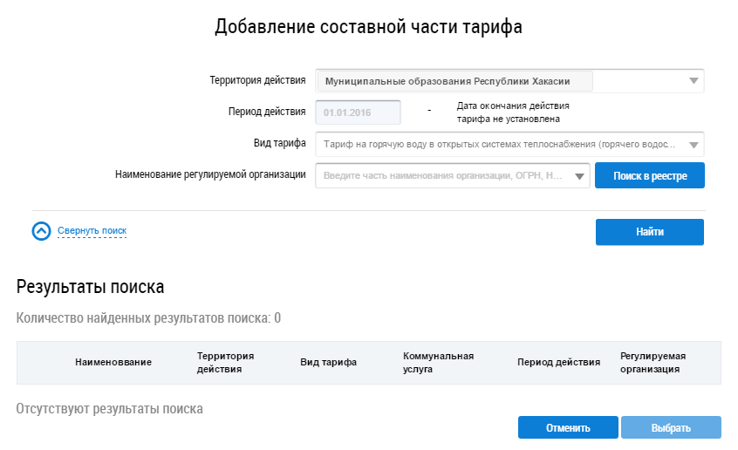Click the Выбрать button
This screenshot has height=450, width=738.
[670, 427]
